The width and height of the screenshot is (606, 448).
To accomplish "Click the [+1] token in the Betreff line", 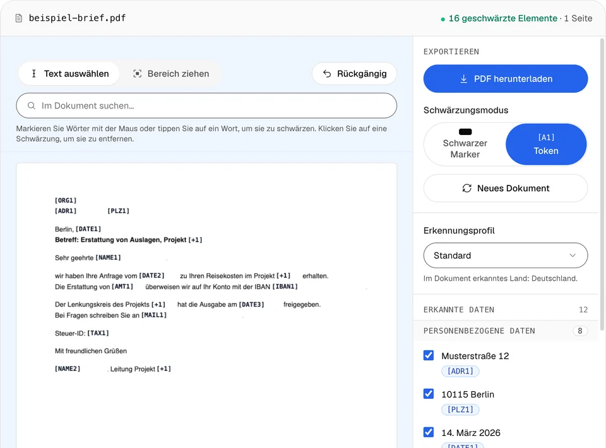I will (x=195, y=240).
